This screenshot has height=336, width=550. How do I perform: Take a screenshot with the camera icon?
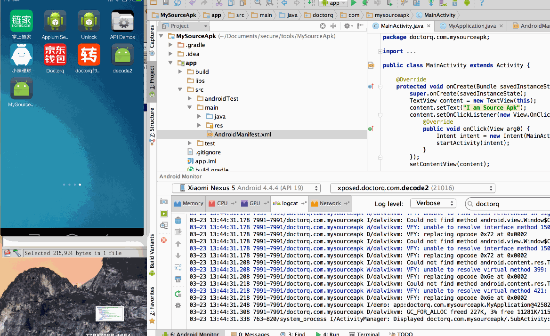pos(163,201)
